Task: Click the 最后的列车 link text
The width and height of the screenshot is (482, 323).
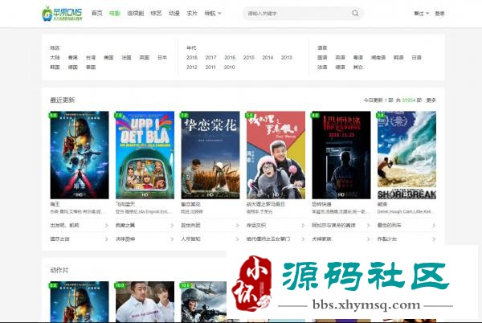Action: coord(390,225)
